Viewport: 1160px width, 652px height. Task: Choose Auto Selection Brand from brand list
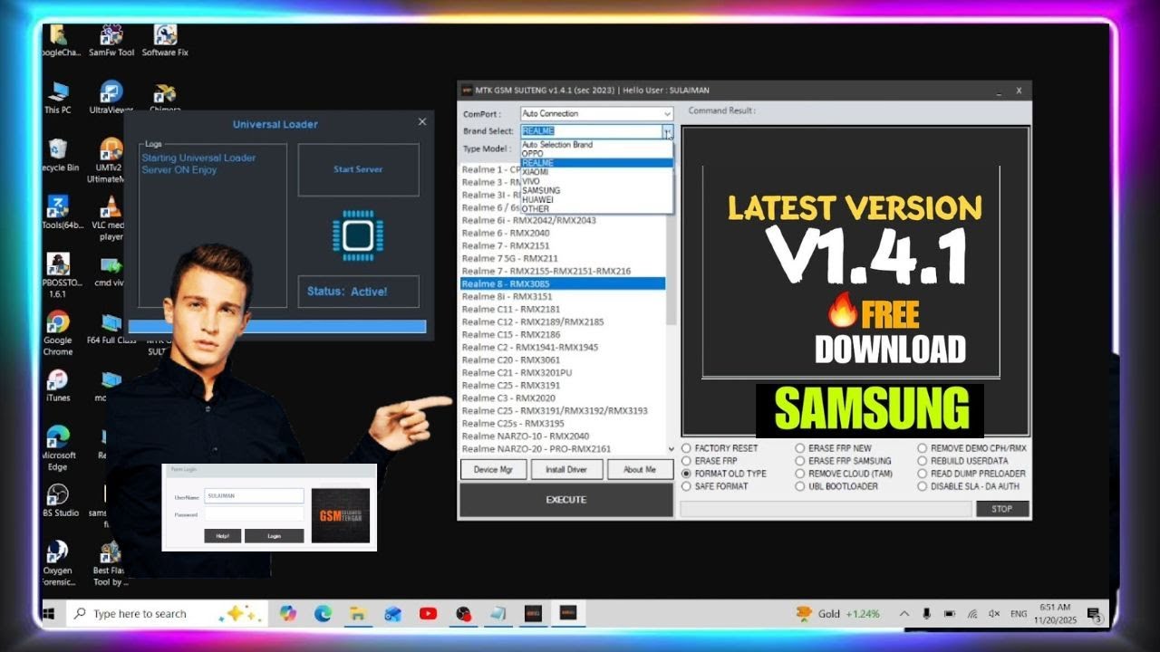596,145
